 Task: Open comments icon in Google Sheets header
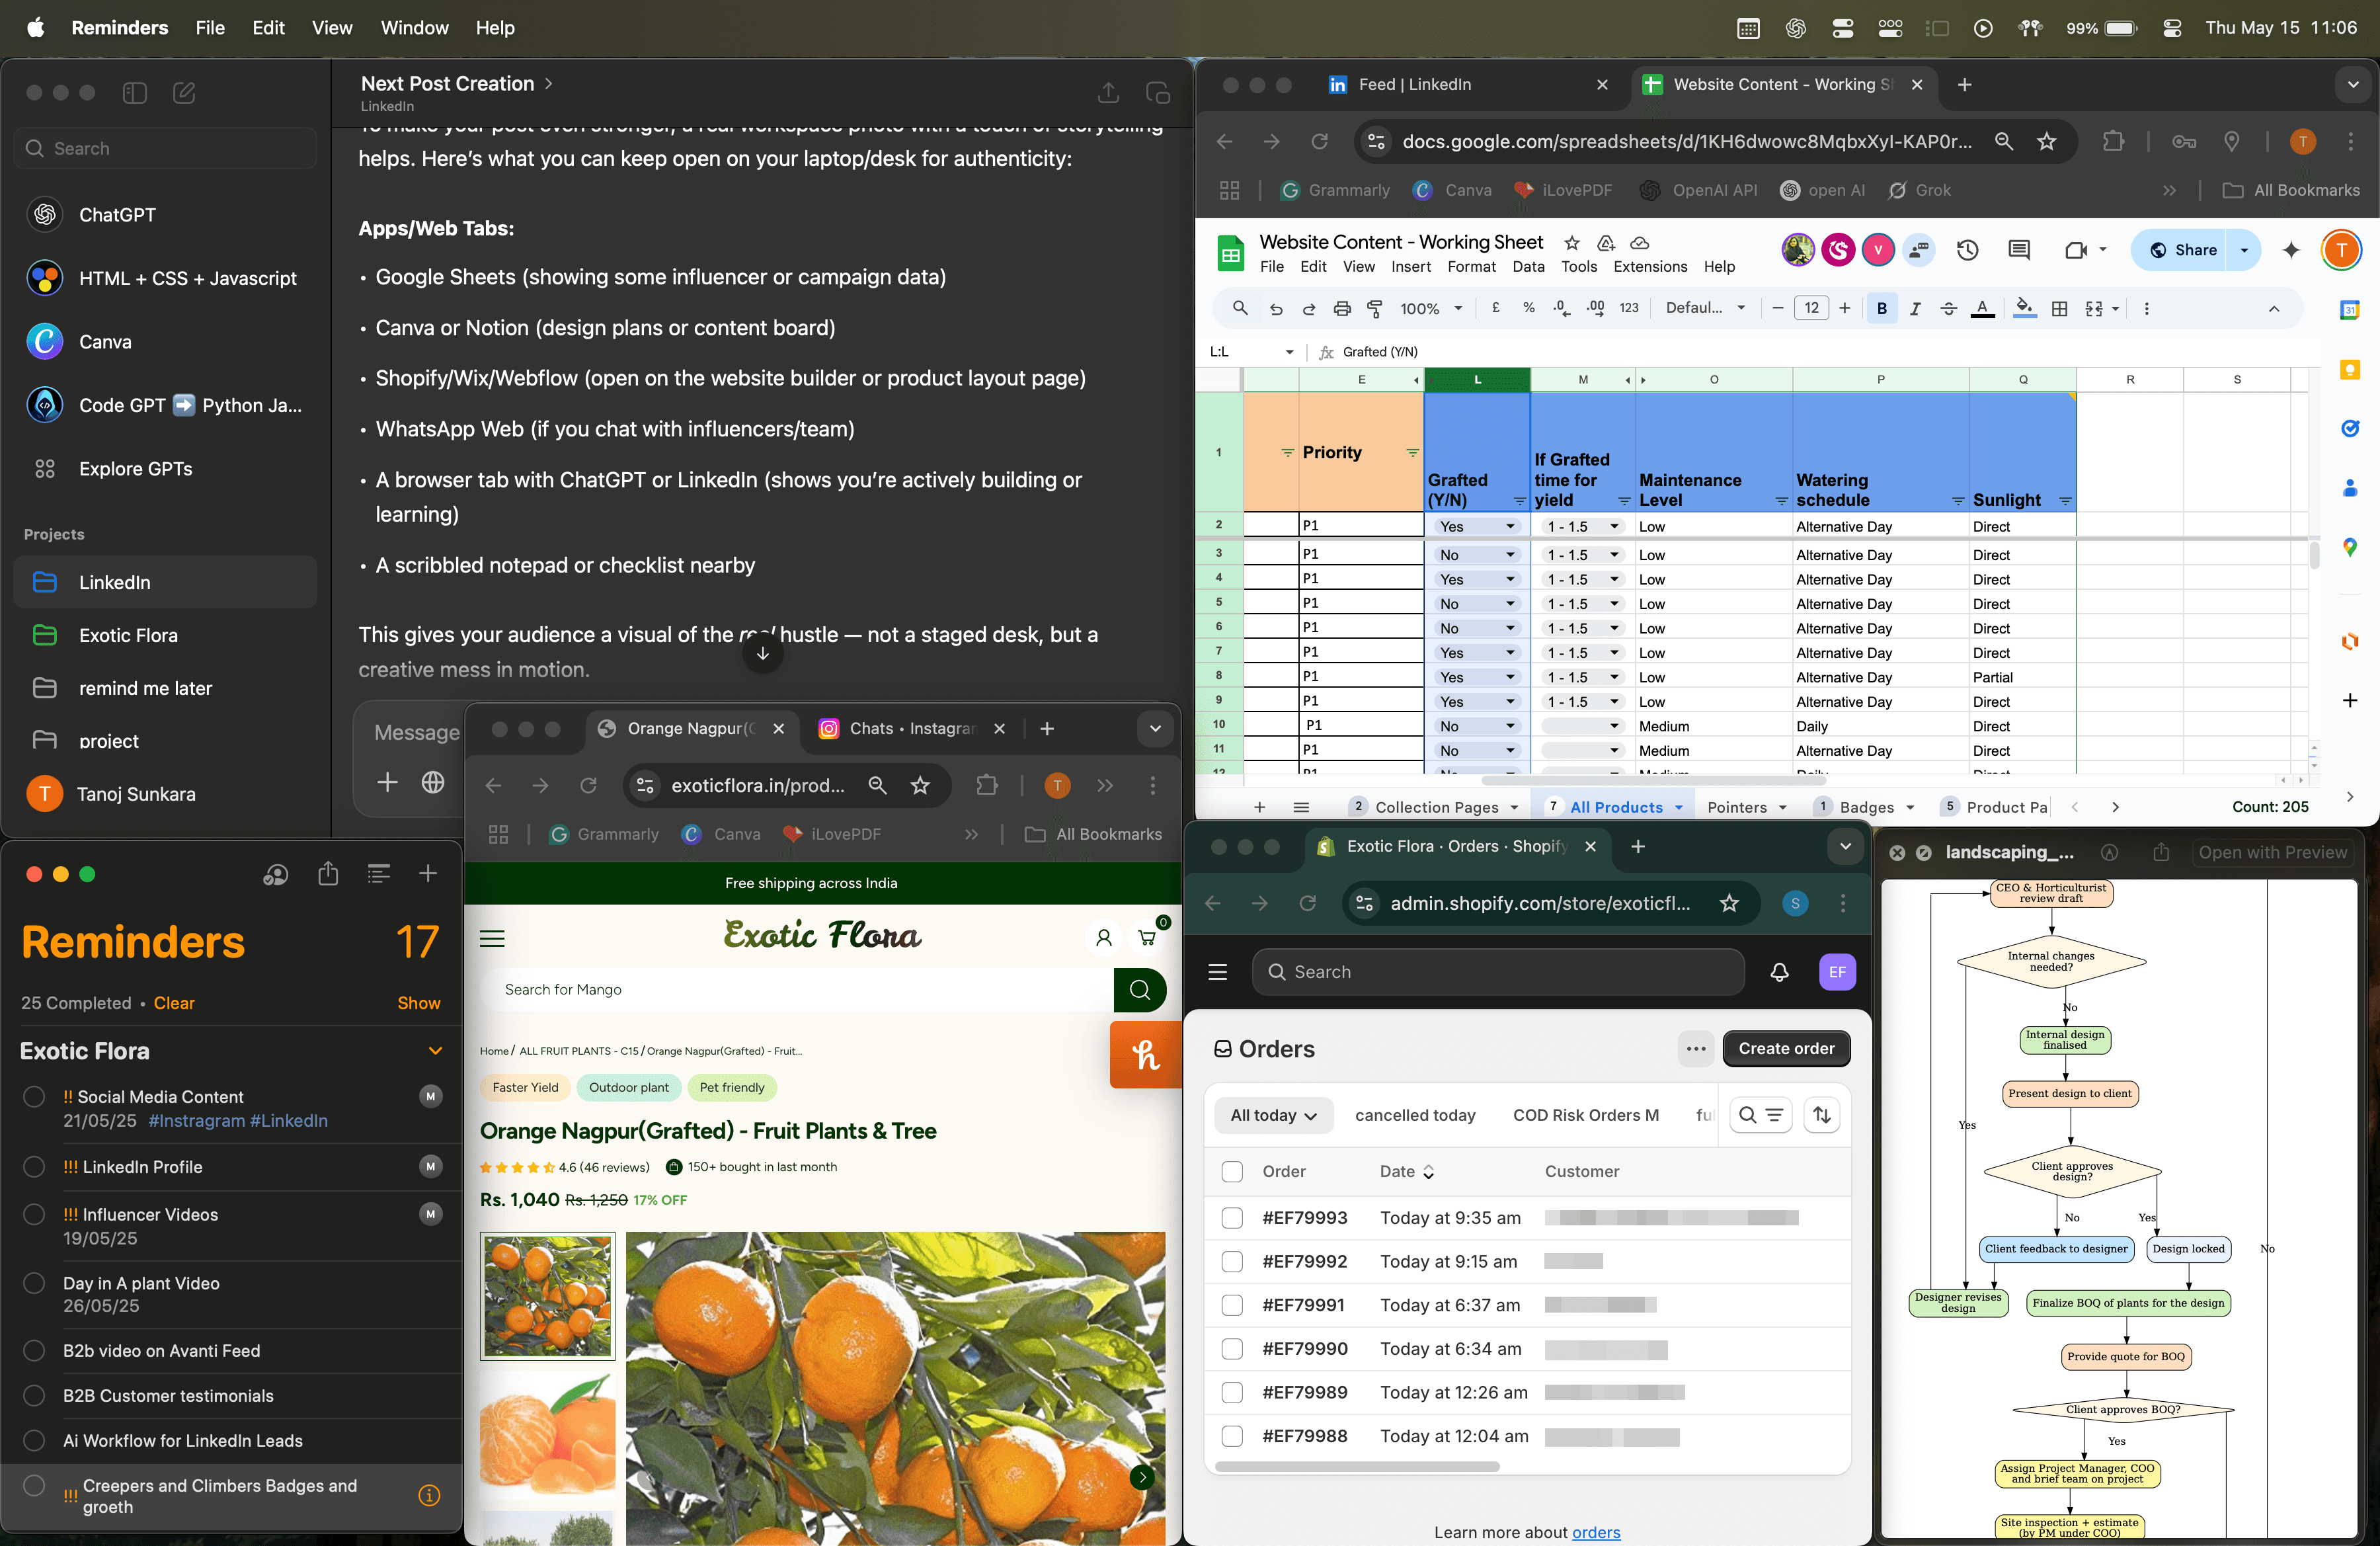2019,251
